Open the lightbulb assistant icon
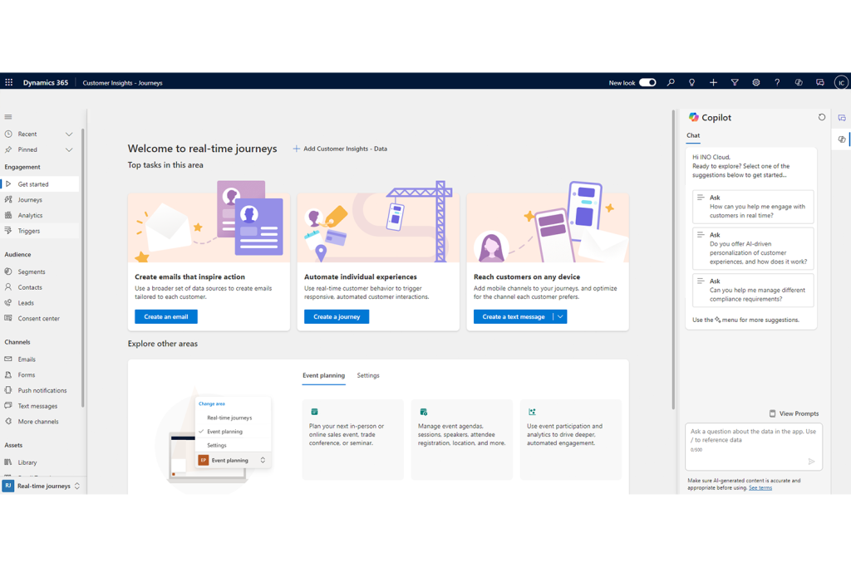The image size is (851, 567). point(691,83)
